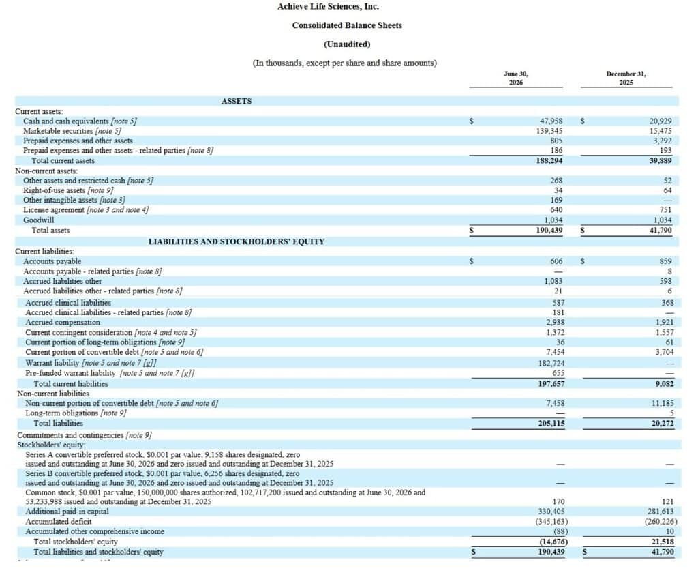Click marketable securities value 139,345
The image size is (698, 575).
(549, 131)
